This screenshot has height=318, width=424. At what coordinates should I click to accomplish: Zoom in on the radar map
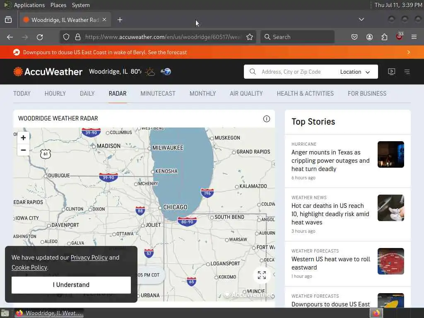(x=23, y=137)
